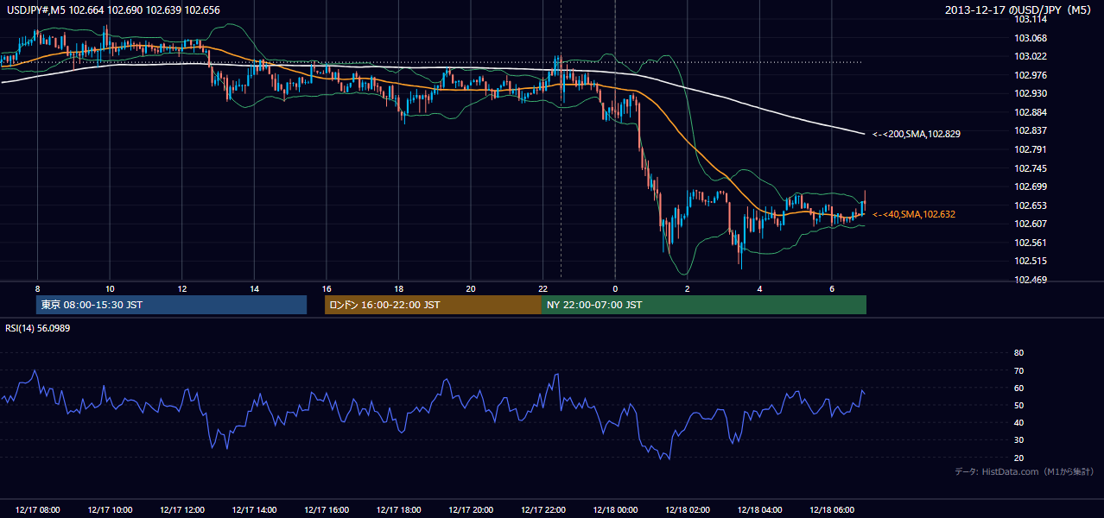Click price axis value 102.653
This screenshot has width=1104, height=518.
[x=1030, y=205]
